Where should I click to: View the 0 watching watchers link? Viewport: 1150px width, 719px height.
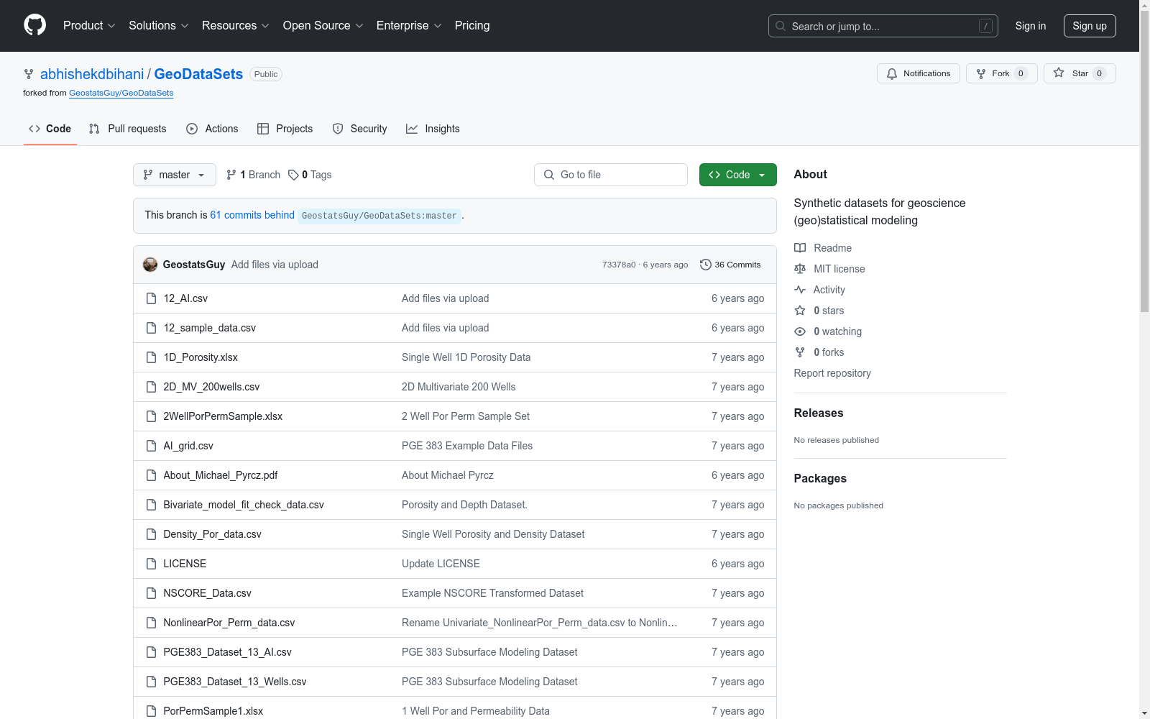point(828,331)
